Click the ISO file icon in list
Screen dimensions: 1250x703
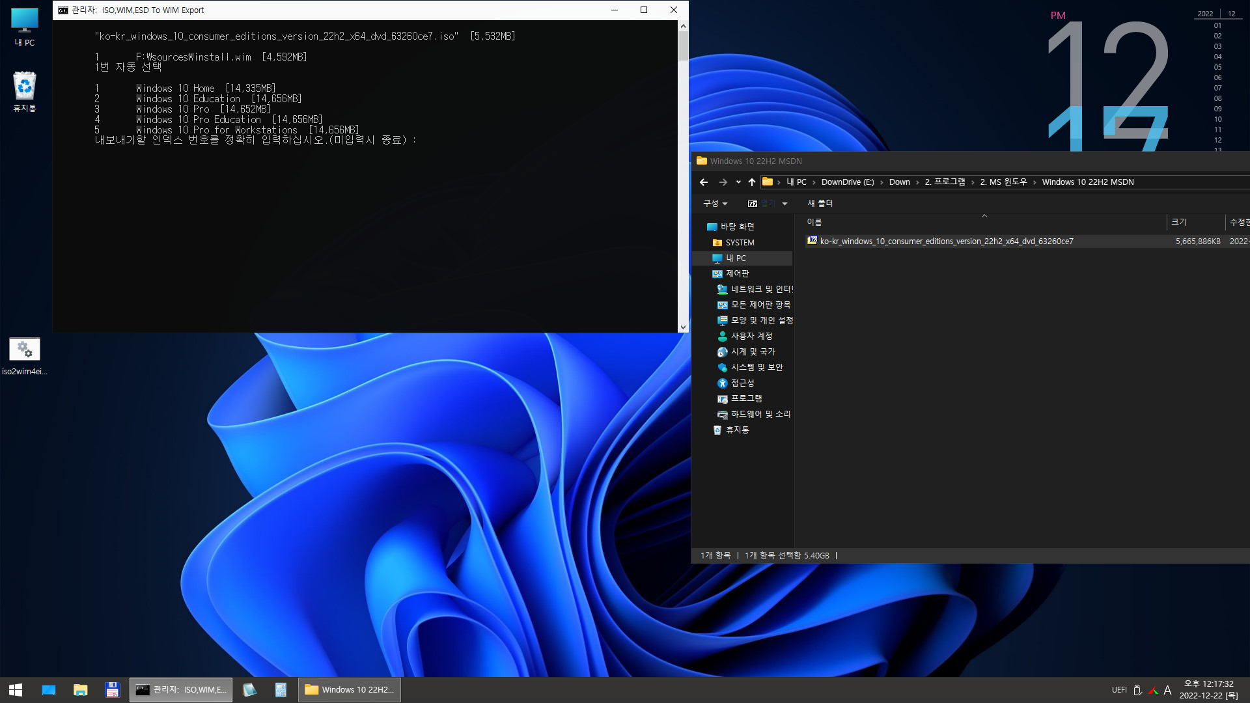(x=812, y=241)
